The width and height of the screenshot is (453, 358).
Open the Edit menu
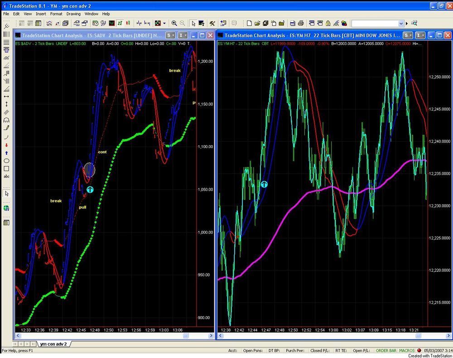click(x=16, y=14)
